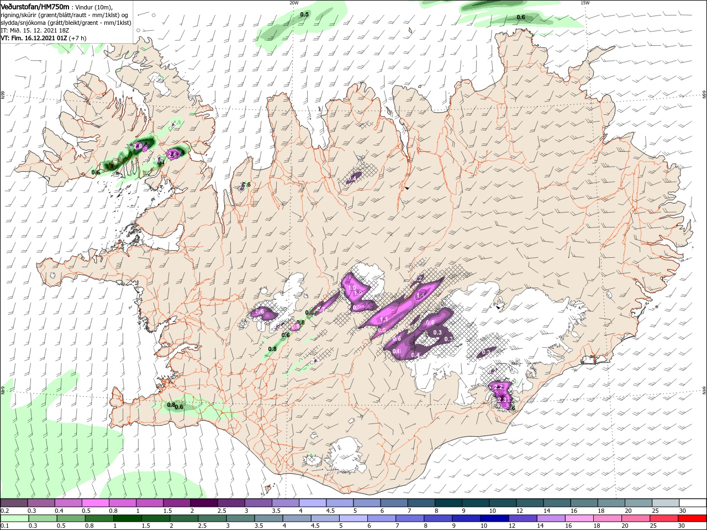Click the "15W" longitude label on the top edge
The width and height of the screenshot is (707, 530).
click(x=585, y=3)
